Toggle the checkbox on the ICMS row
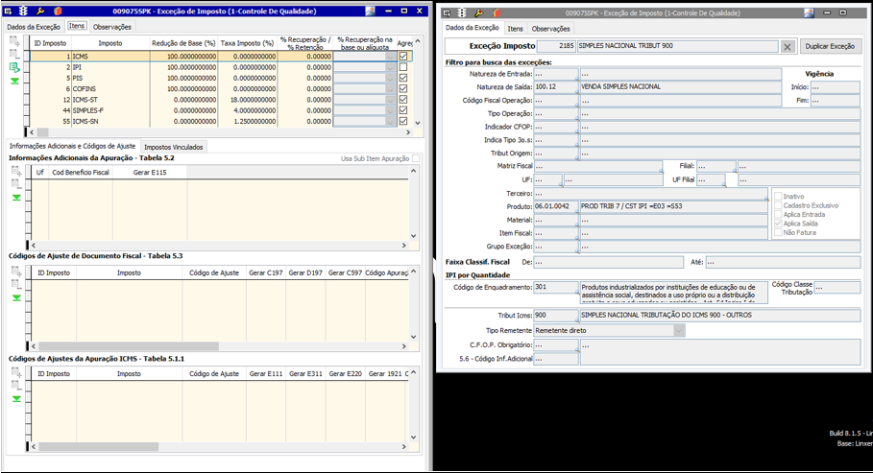Screen dimensions: 873x473 403,57
